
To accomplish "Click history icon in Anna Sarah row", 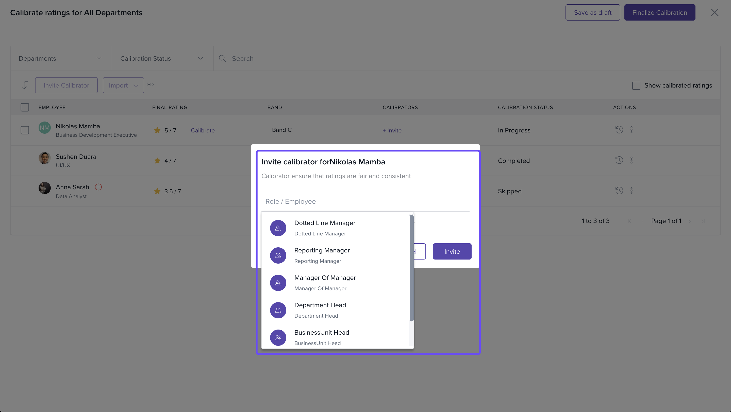I will 619,191.
